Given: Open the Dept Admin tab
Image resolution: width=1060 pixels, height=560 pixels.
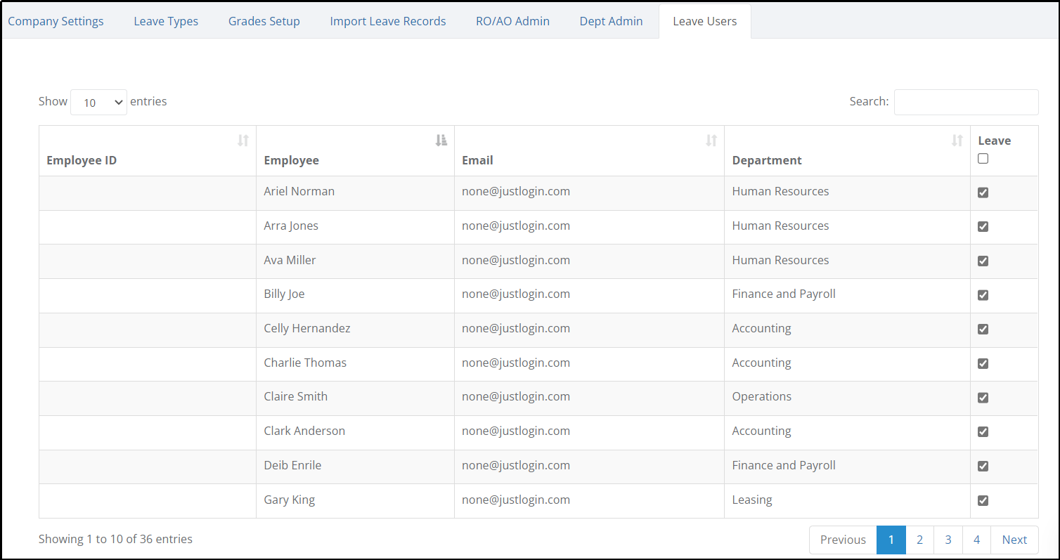Looking at the screenshot, I should 612,21.
